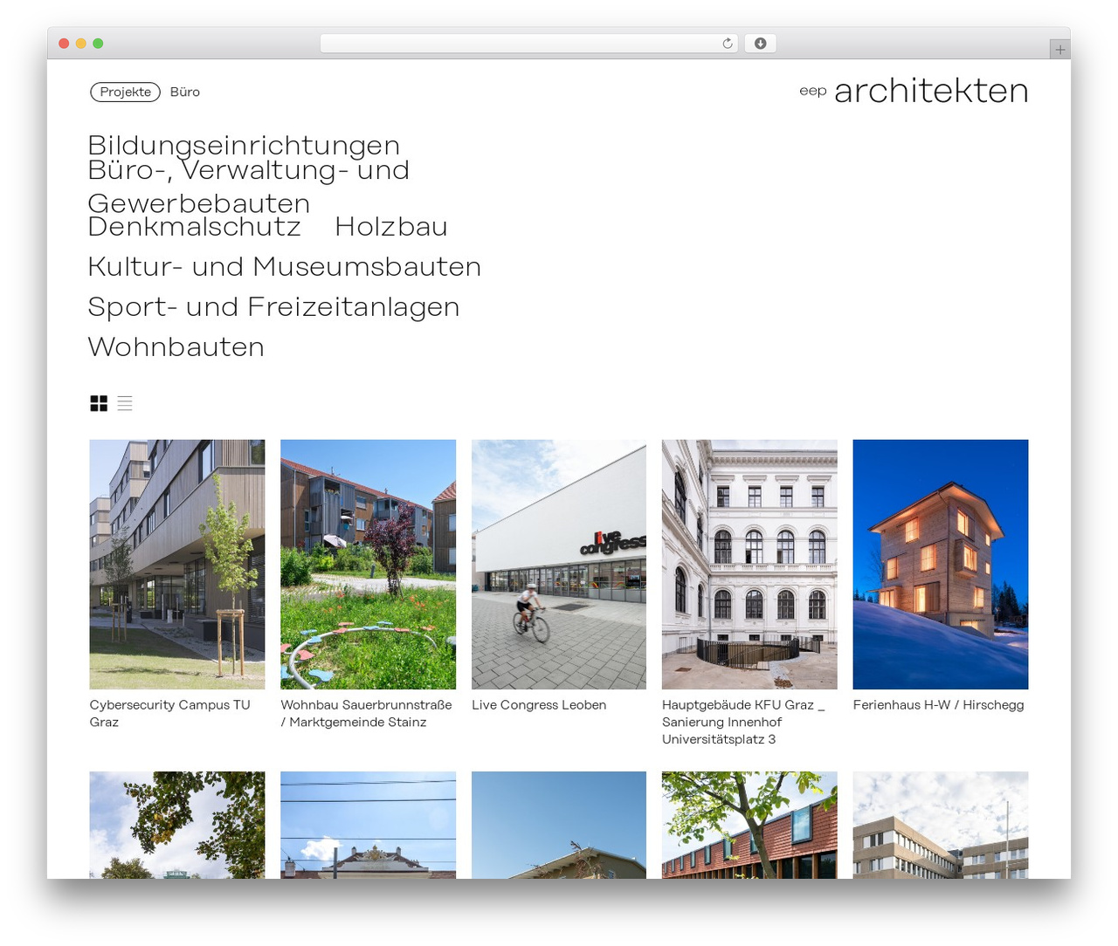Filter projects by Denkmalschutz

195,227
